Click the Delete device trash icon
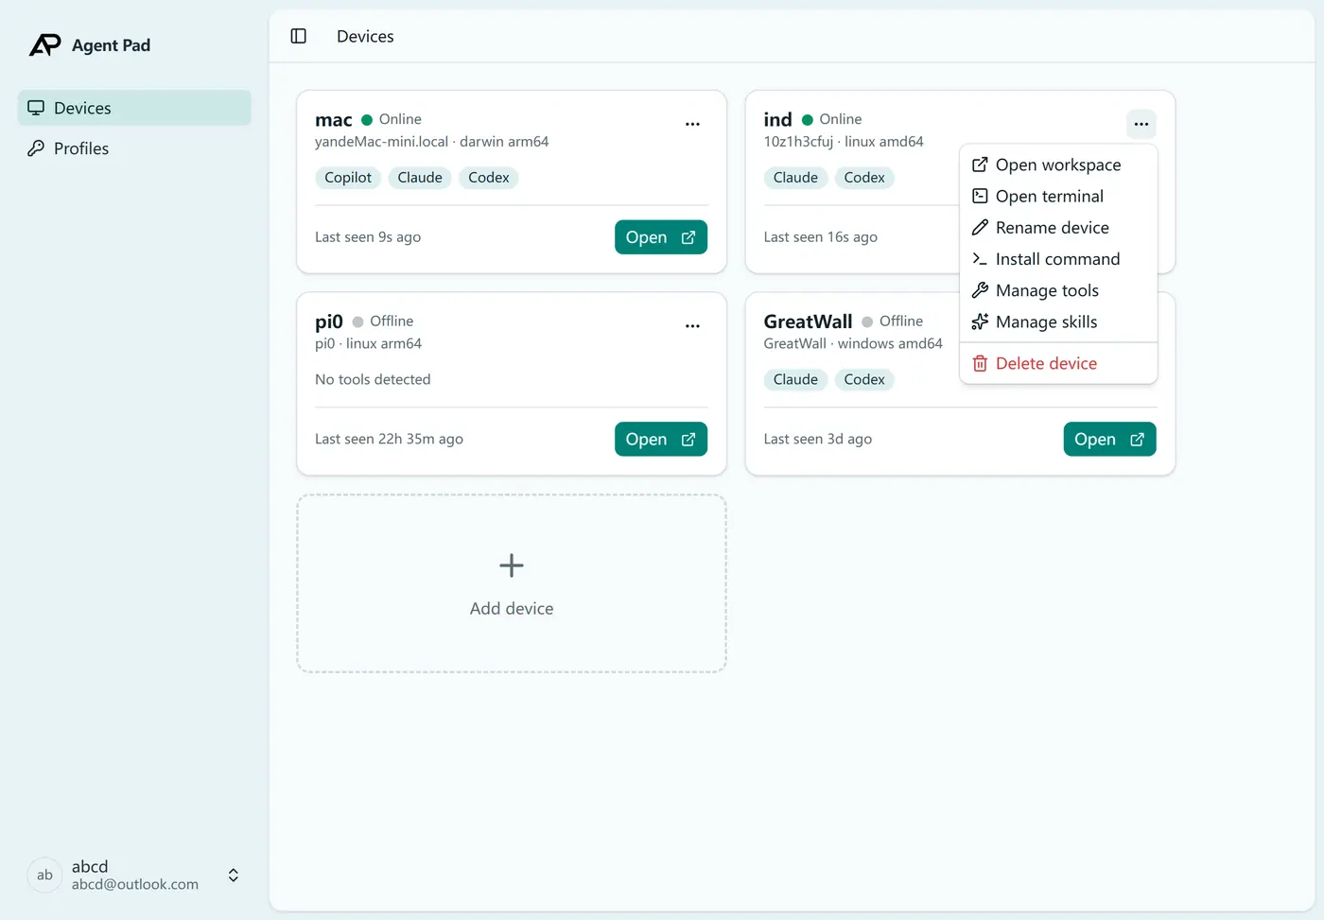The image size is (1324, 920). click(x=980, y=363)
